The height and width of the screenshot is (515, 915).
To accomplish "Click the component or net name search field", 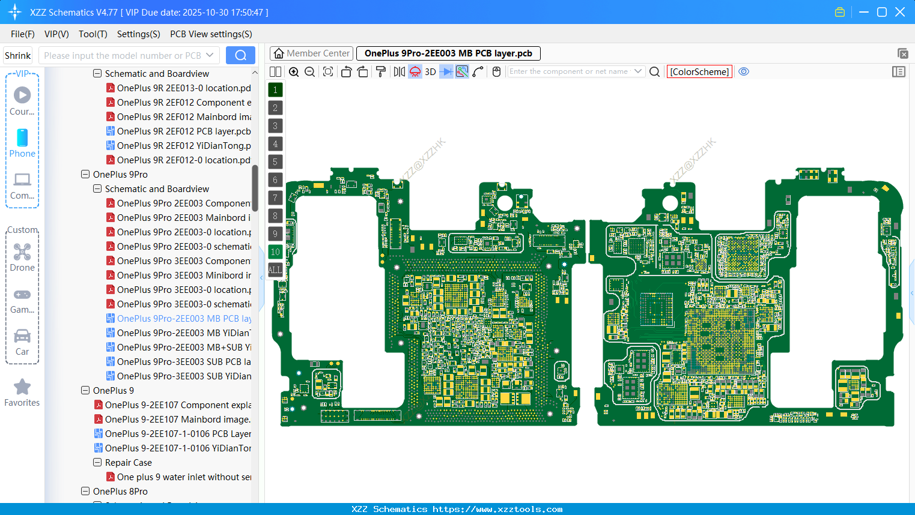I will point(571,71).
